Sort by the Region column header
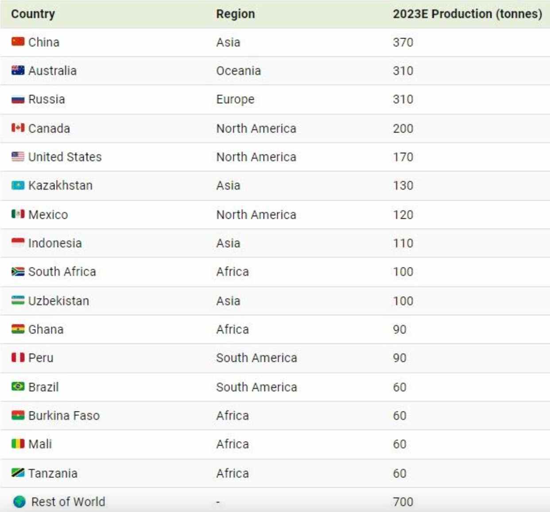Image resolution: width=550 pixels, height=512 pixels. coord(235,14)
